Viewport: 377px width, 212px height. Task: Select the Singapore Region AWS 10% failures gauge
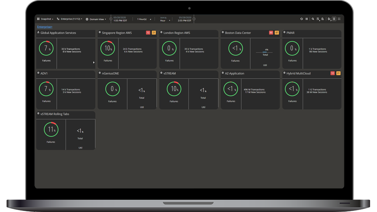[x=108, y=49]
